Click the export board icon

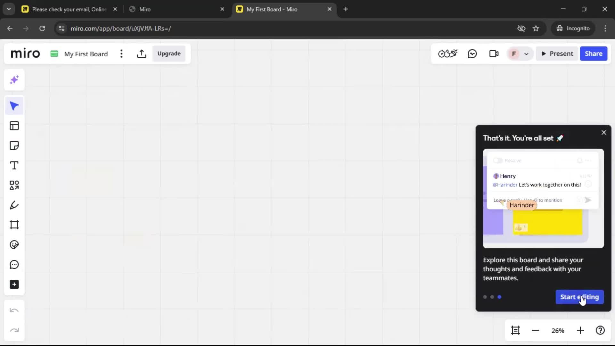pos(142,54)
